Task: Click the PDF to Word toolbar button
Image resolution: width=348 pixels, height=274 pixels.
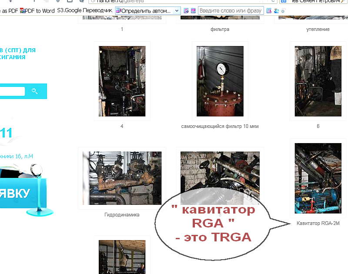Action: click(x=37, y=10)
